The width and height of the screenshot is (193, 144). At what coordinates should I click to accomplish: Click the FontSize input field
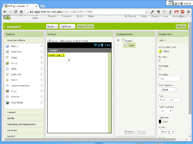coord(169,79)
